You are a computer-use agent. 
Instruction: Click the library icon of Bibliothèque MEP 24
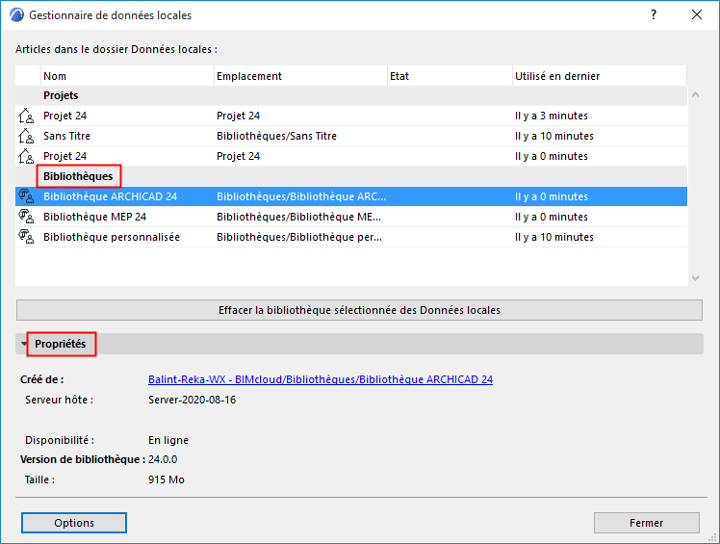point(26,217)
